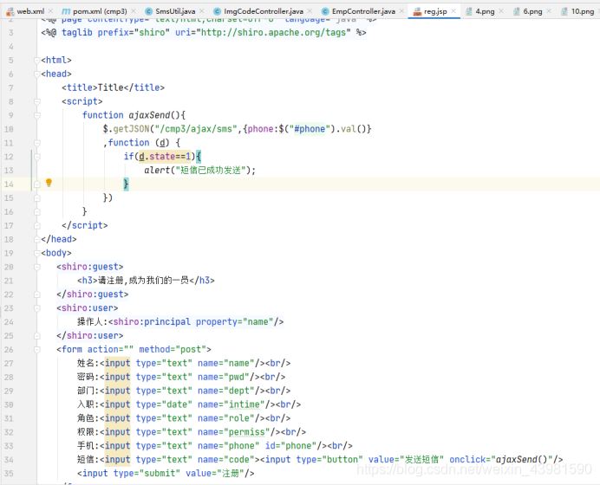Click the id="phone" attribute on line 33

point(290,446)
